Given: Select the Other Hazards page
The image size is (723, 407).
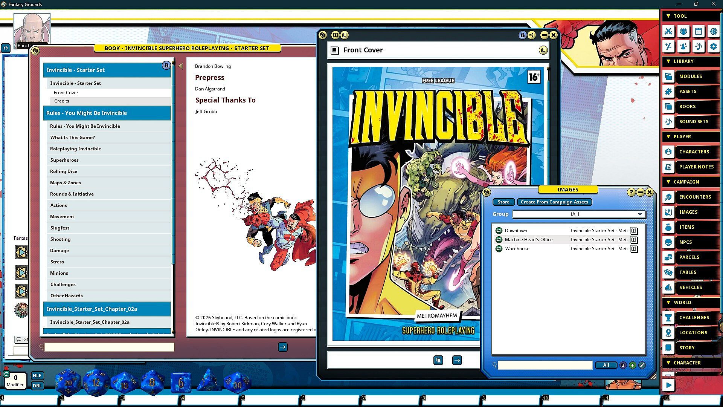Looking at the screenshot, I should (109, 296).
